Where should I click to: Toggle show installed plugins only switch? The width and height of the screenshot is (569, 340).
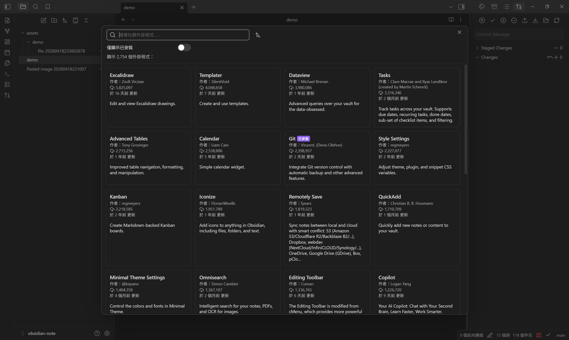point(184,48)
